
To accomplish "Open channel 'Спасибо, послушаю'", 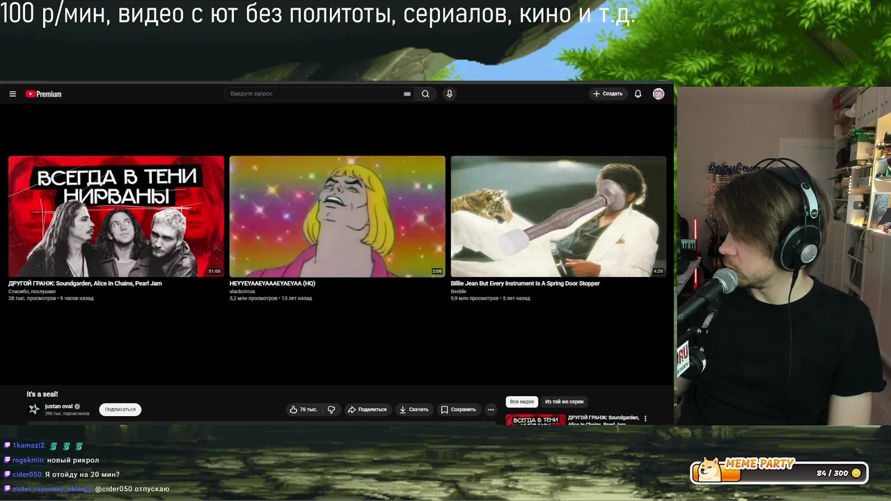I will [x=32, y=292].
